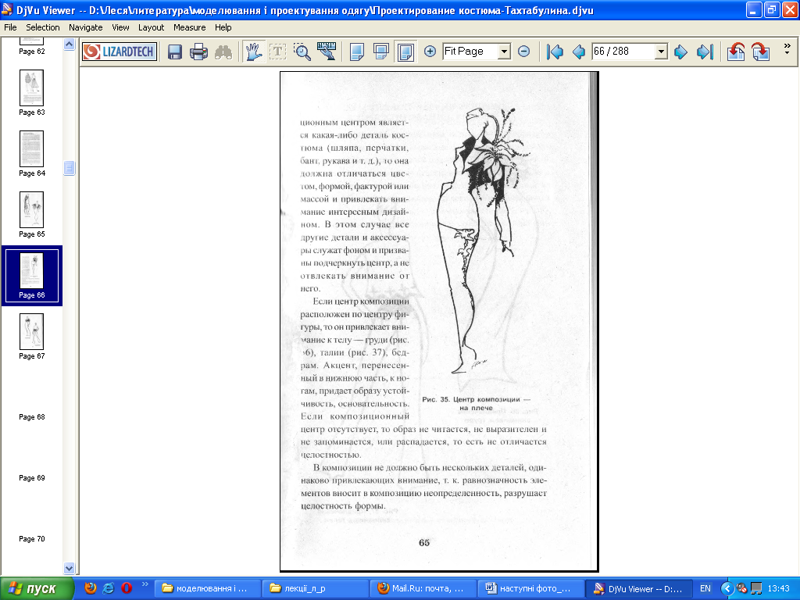Click thumbnail panel scroll down arrow
The height and width of the screenshot is (600, 800).
[x=70, y=568]
